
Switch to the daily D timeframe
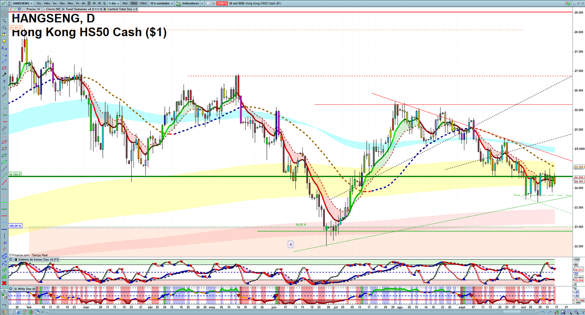[x=89, y=3]
